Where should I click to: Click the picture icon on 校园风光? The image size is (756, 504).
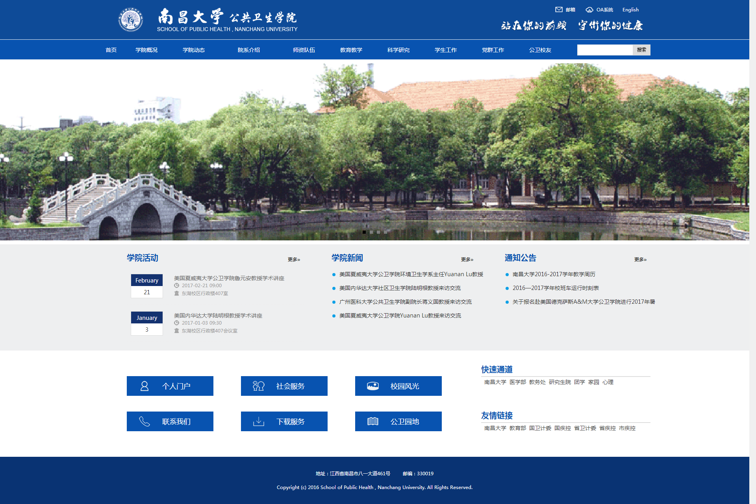[372, 386]
